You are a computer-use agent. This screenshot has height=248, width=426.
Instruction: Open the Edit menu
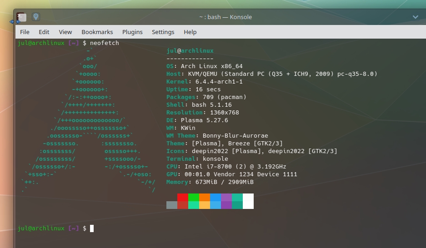click(44, 32)
